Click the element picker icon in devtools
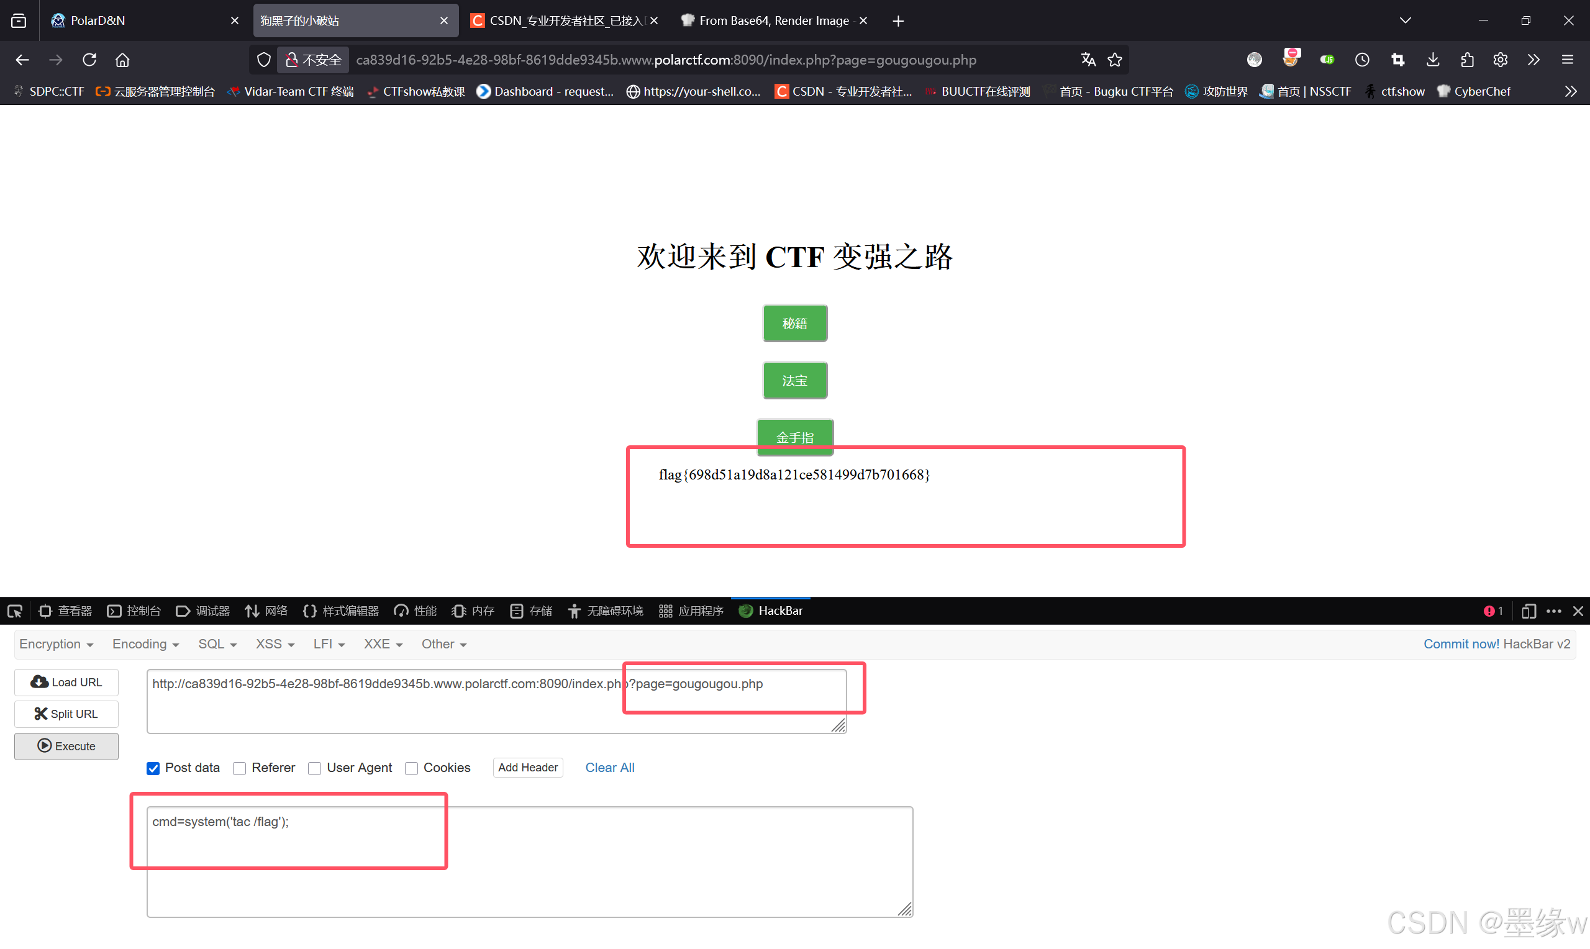This screenshot has height=949, width=1590. click(x=15, y=611)
